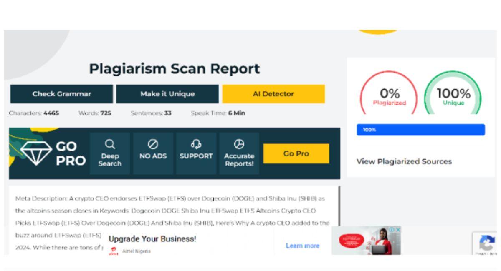Click the Support headset icon
The width and height of the screenshot is (501, 271).
point(196,144)
